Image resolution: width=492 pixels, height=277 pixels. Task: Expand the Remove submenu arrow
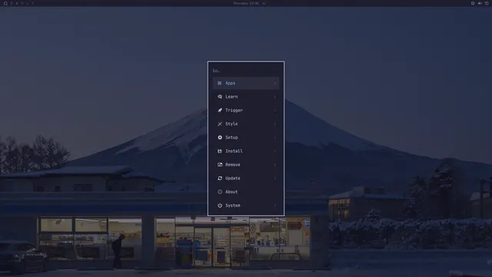[275, 165]
